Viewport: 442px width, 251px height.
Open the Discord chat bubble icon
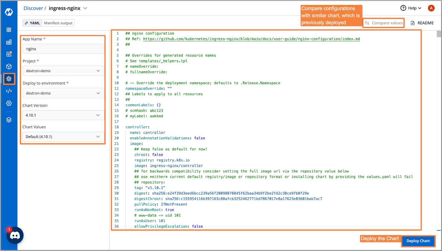(x=15, y=236)
